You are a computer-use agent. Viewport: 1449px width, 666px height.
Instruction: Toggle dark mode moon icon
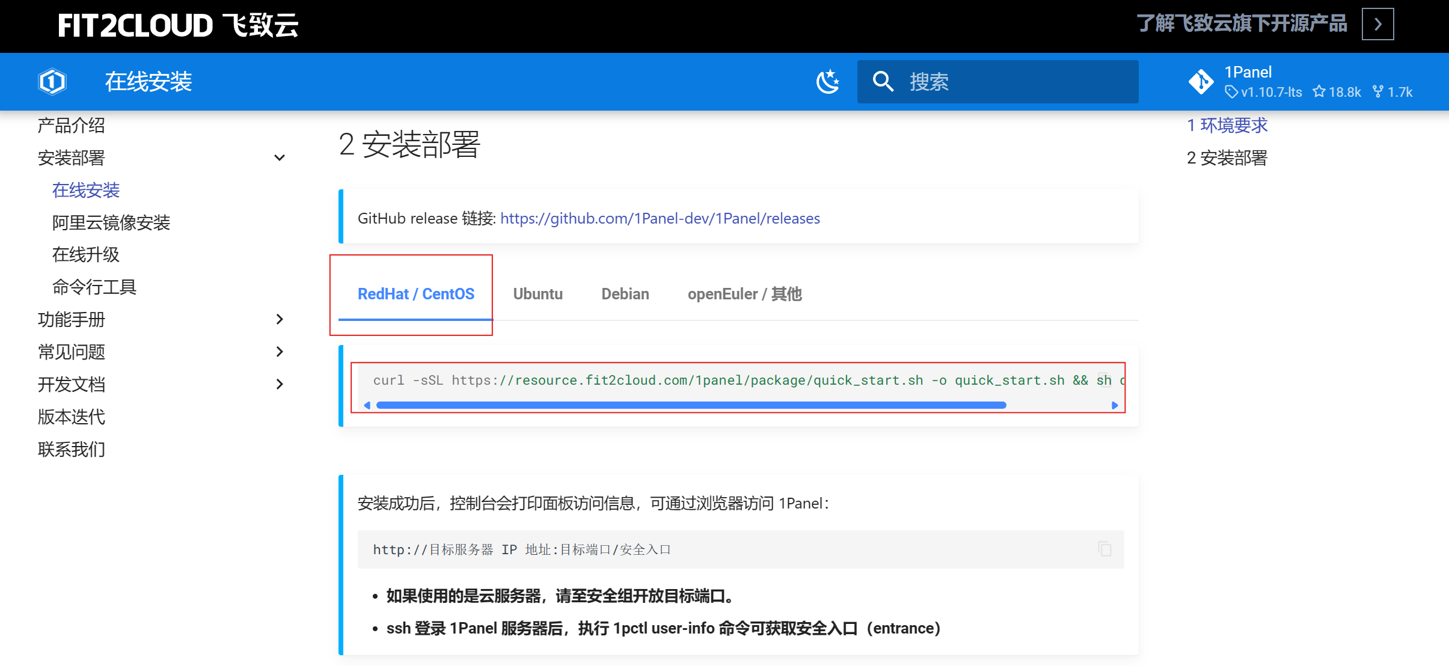click(x=828, y=82)
